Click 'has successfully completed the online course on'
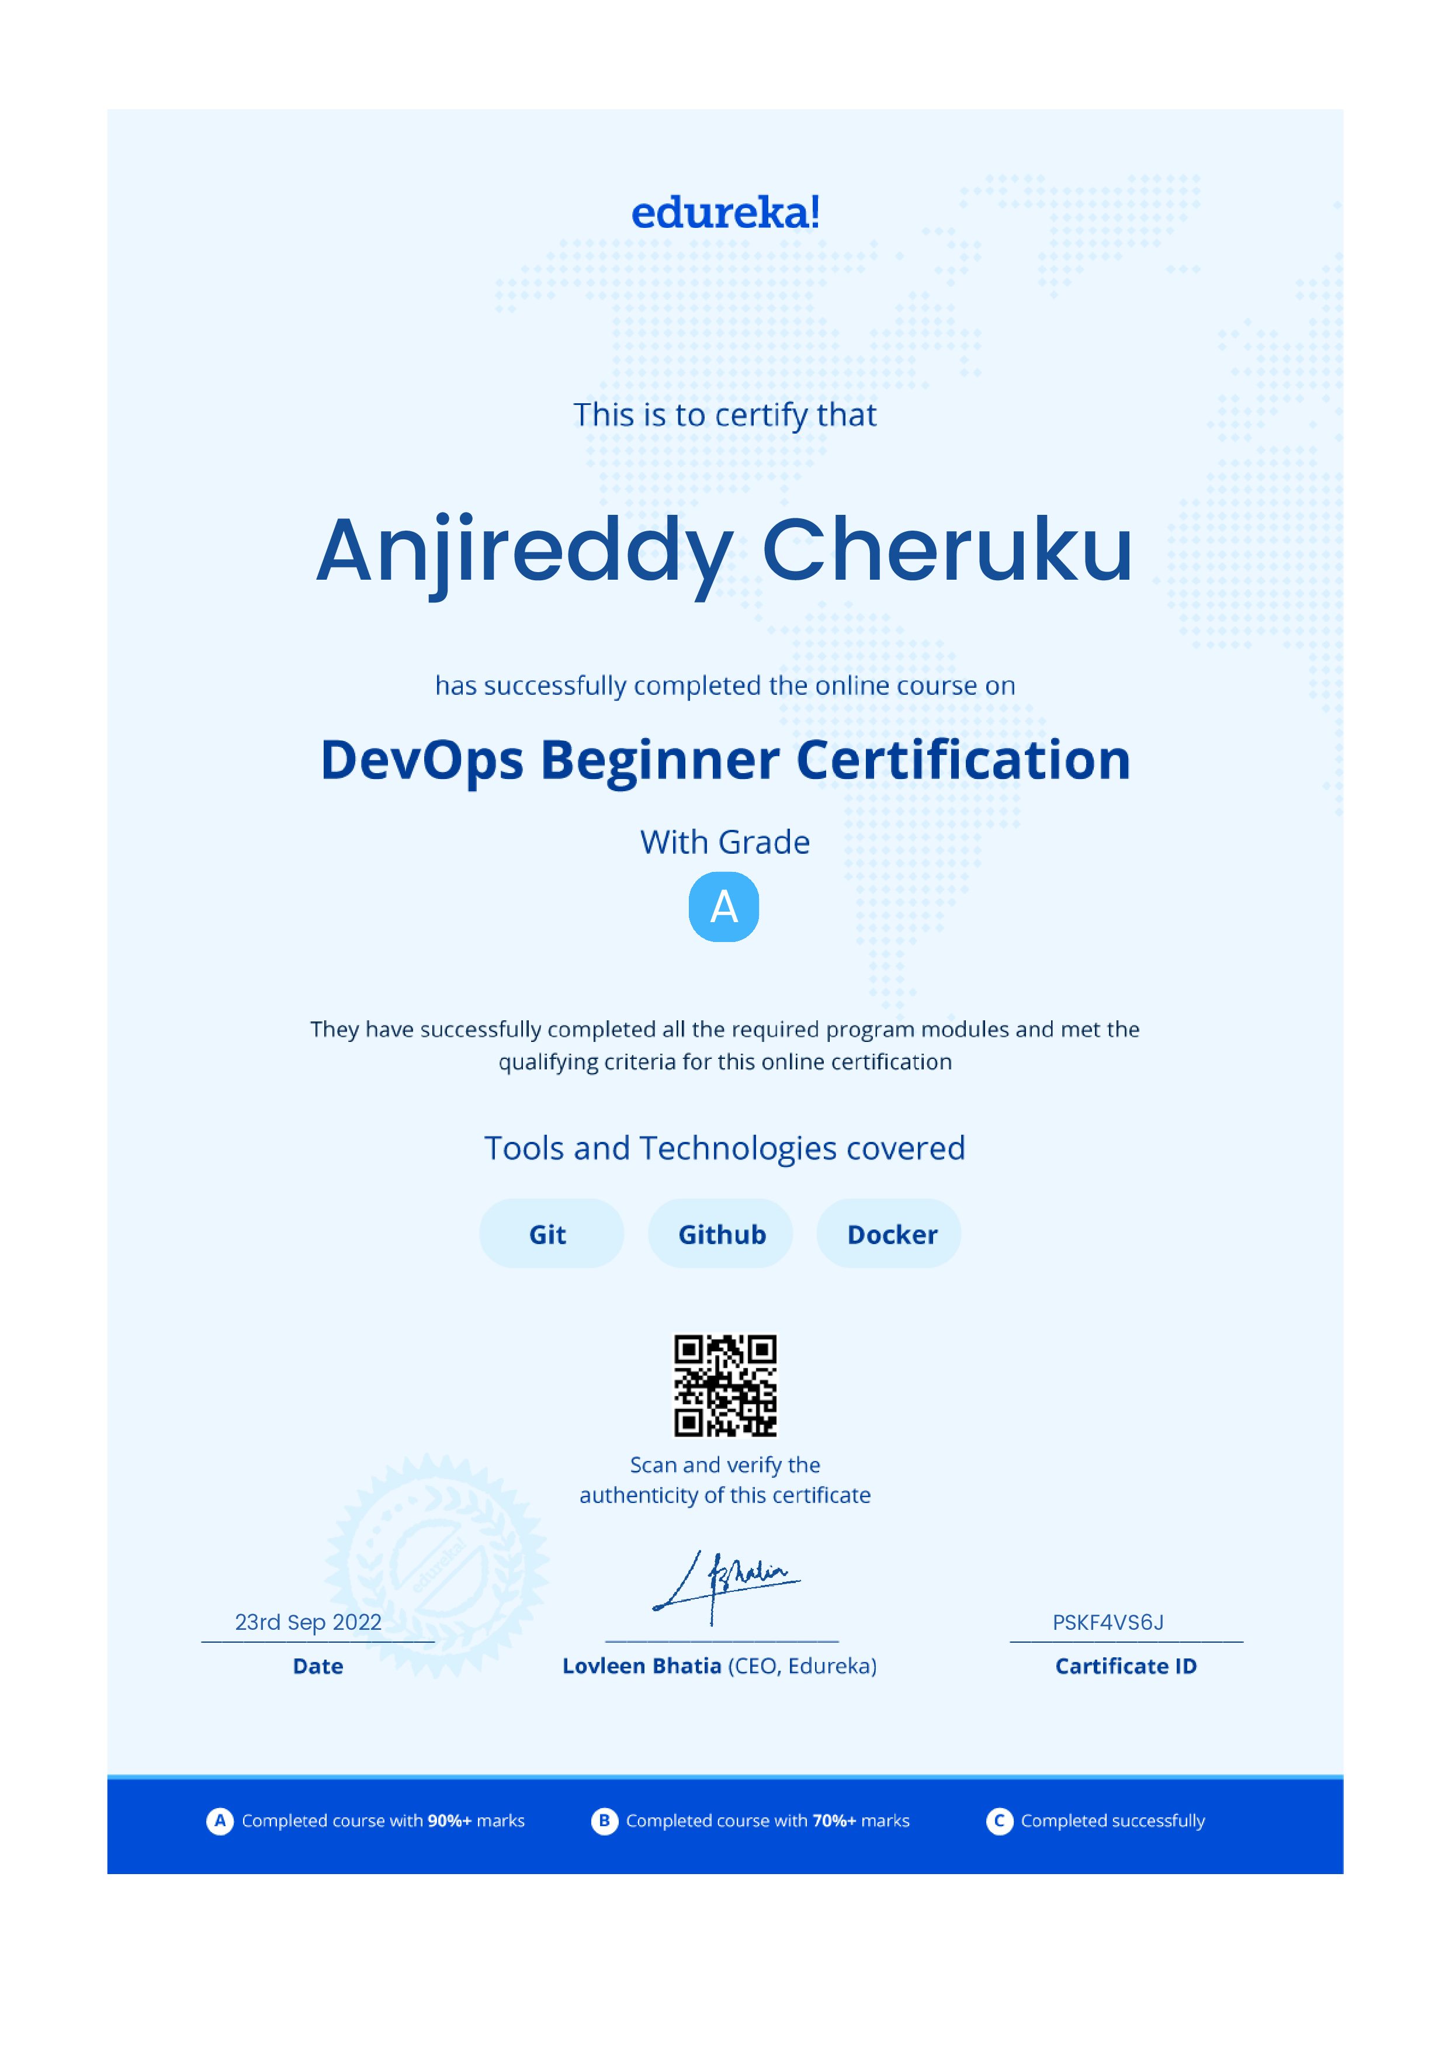 tap(725, 685)
